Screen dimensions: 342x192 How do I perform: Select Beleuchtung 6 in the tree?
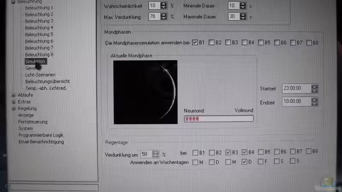coord(39,41)
